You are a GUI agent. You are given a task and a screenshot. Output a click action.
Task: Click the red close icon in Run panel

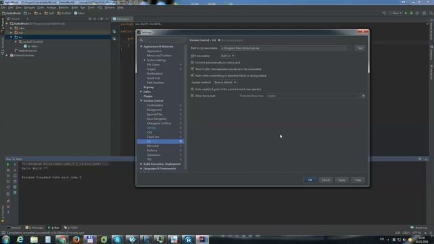tap(8, 207)
